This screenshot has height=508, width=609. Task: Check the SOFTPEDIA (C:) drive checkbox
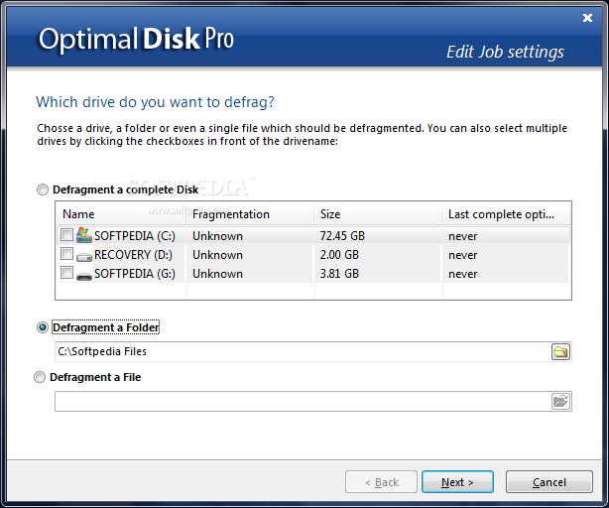click(x=66, y=234)
